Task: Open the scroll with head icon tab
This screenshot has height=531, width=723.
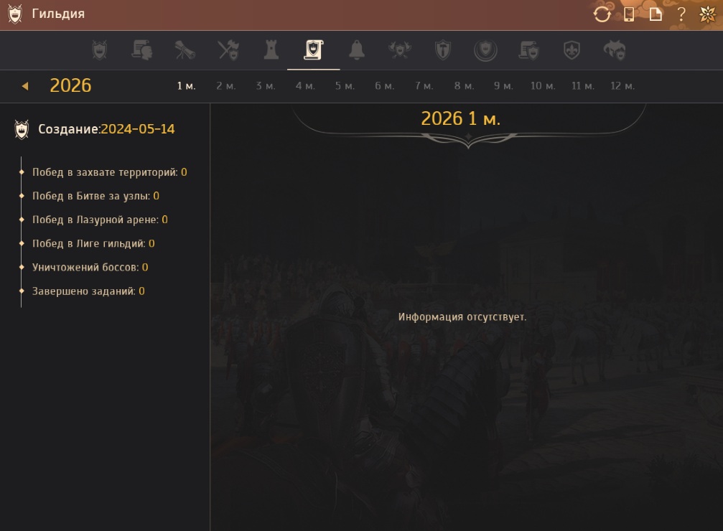Action: [x=142, y=50]
